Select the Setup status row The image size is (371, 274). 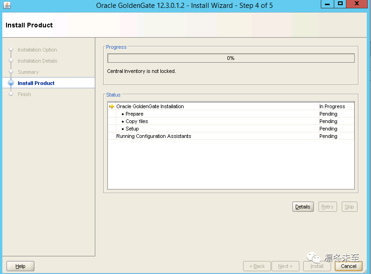[231, 129]
